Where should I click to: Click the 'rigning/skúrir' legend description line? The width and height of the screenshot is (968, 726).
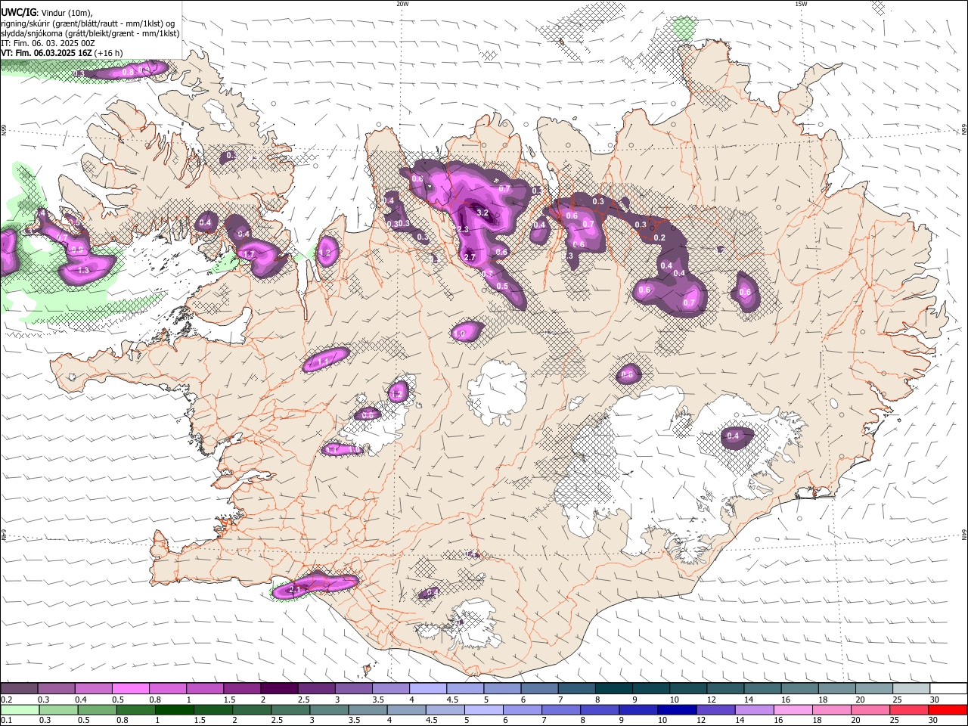coord(88,23)
